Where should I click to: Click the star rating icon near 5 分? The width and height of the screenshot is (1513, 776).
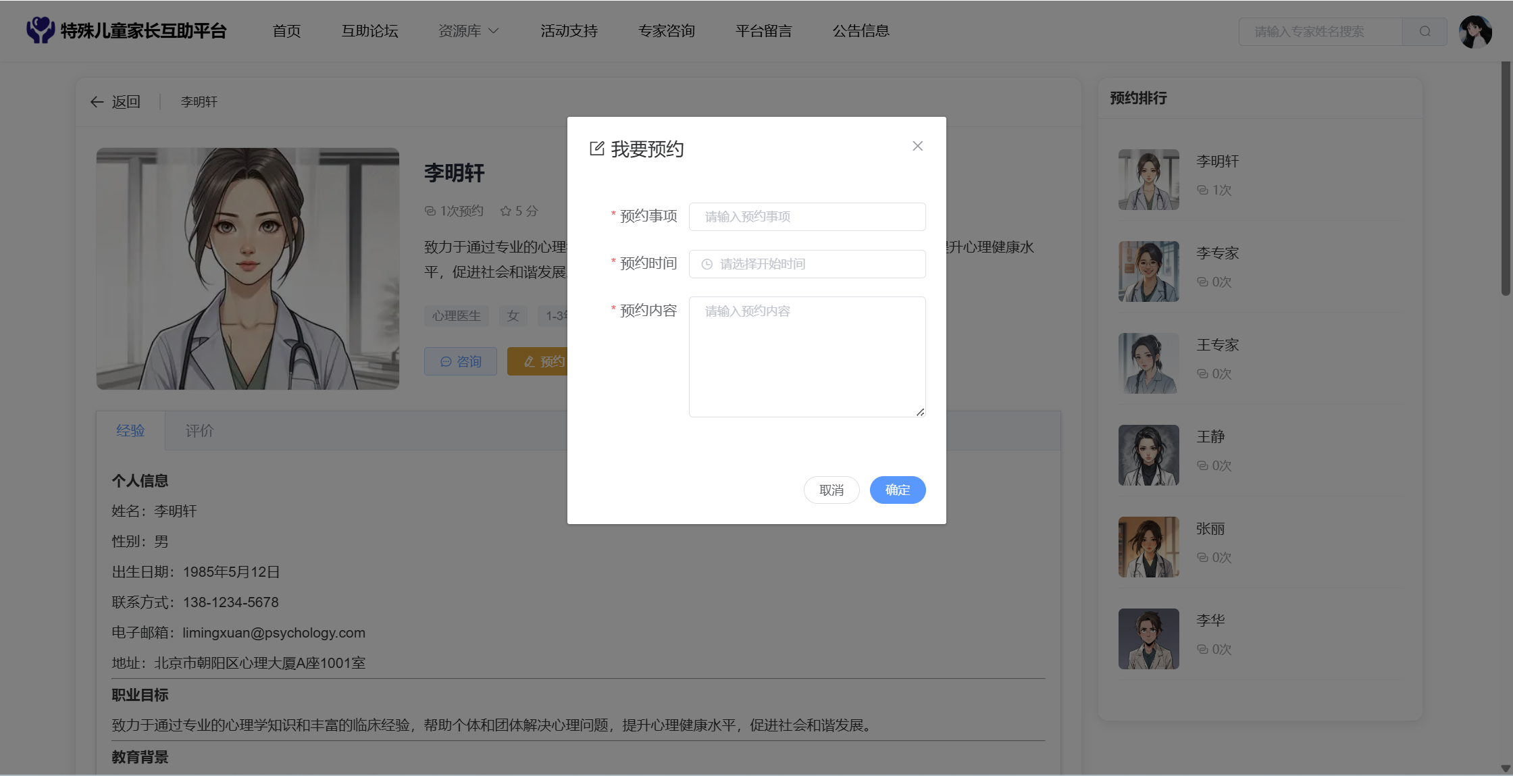(x=505, y=211)
